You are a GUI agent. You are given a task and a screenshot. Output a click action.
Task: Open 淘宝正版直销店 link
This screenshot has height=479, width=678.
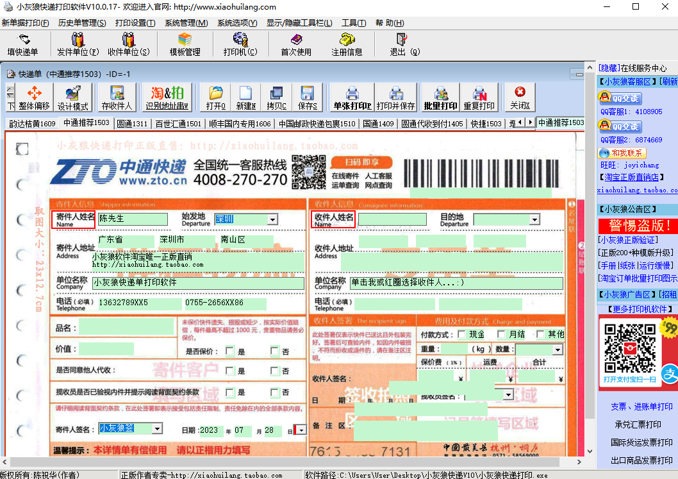631,177
